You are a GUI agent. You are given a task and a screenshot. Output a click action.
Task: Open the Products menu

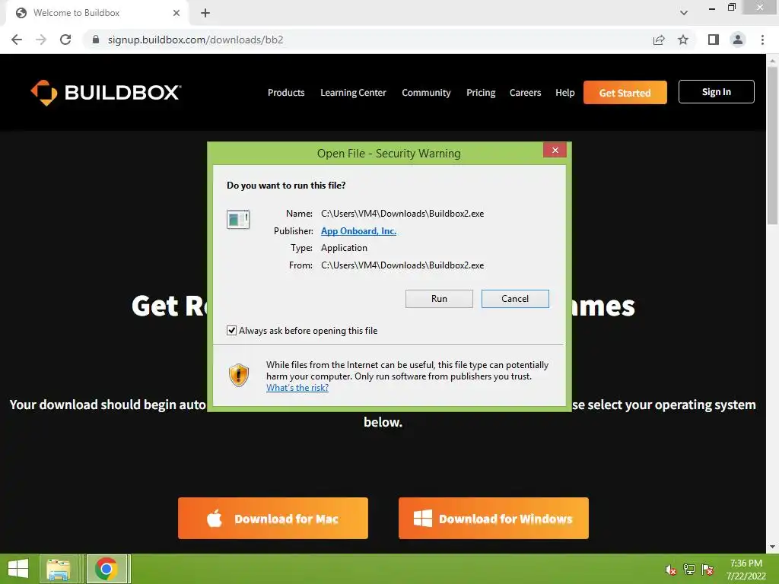point(286,92)
